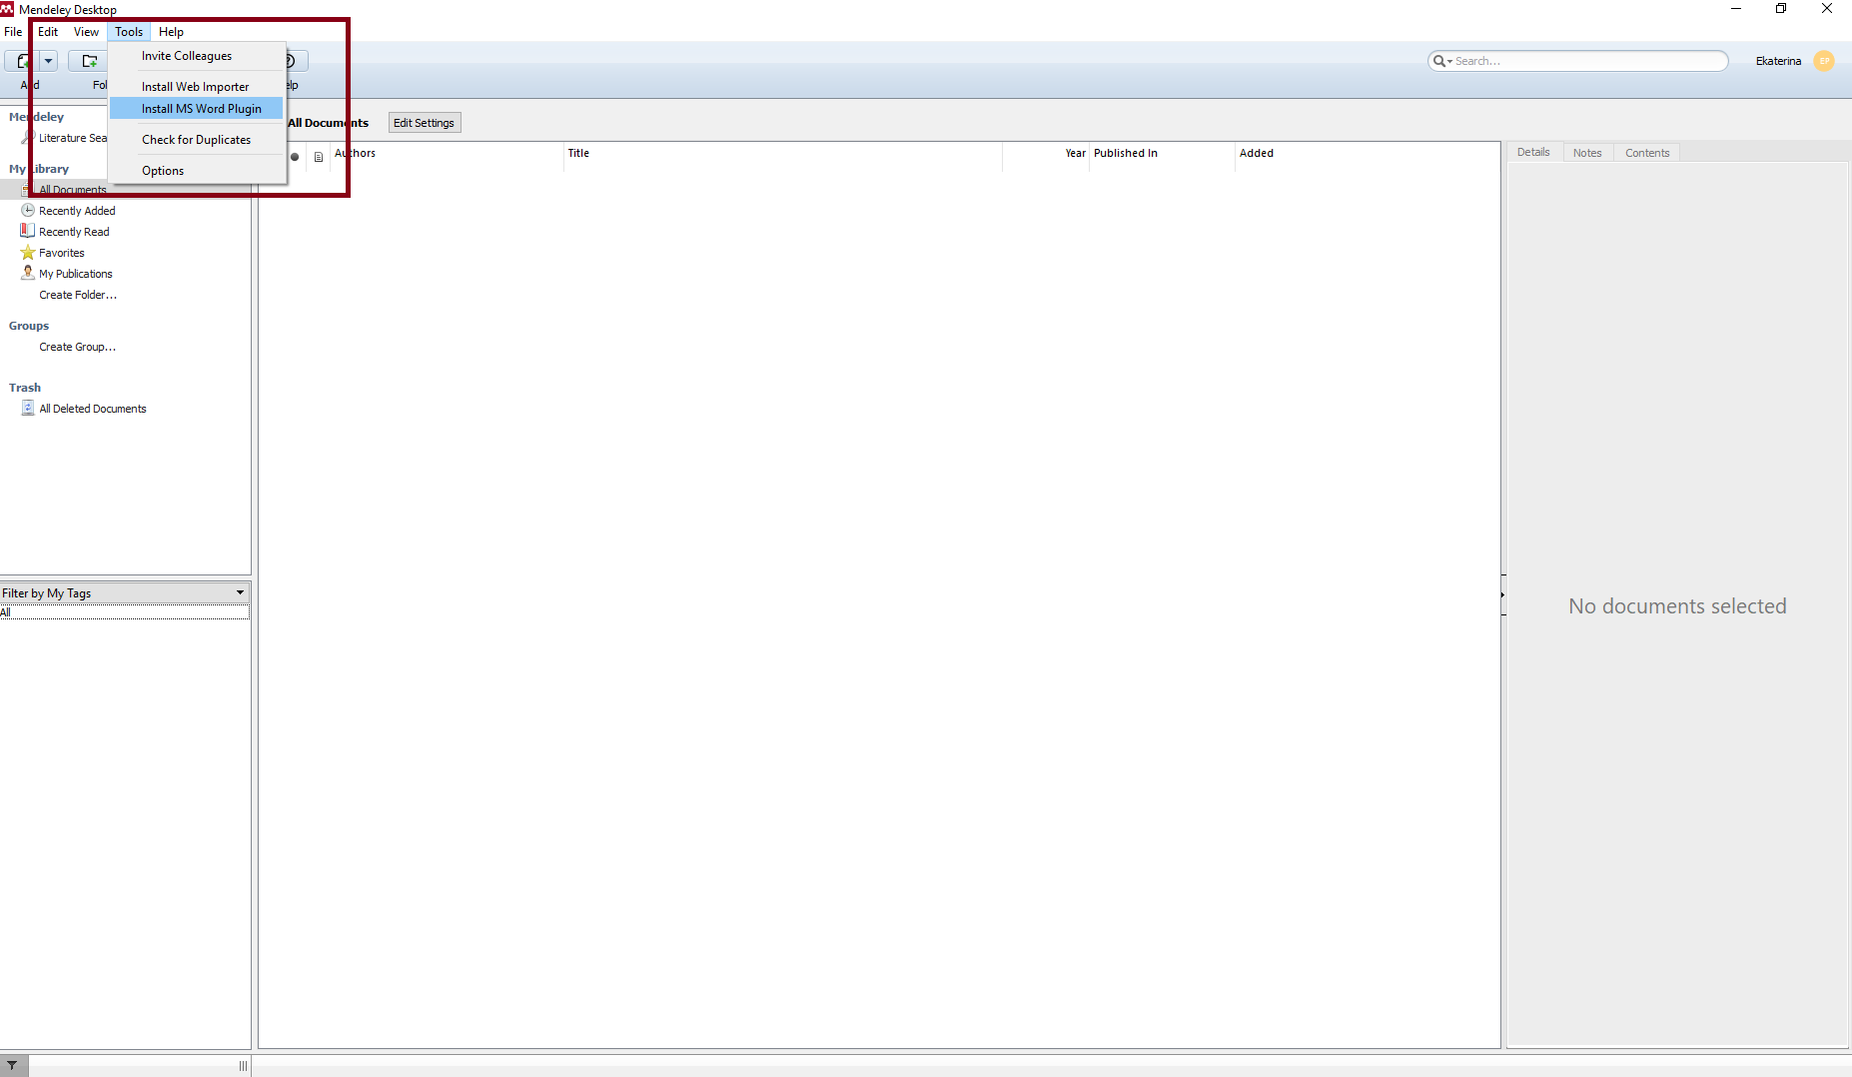1852x1077 pixels.
Task: Click the Mendeley Desktop title bar logo
Action: pos(7,9)
